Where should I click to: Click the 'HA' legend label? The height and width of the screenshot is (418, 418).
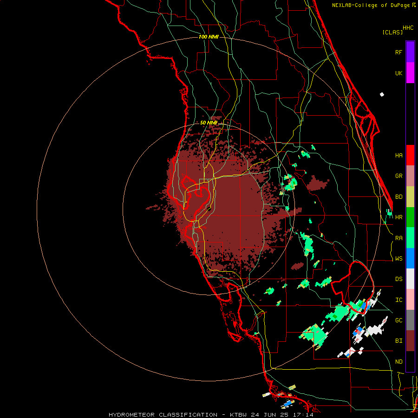coord(399,155)
